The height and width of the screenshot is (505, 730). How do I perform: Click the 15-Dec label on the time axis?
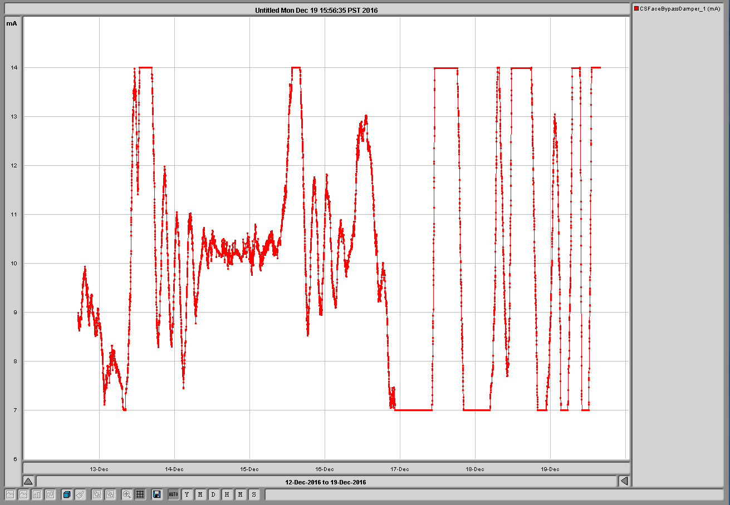[x=249, y=469]
